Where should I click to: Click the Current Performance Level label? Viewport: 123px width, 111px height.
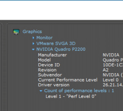click(68, 80)
